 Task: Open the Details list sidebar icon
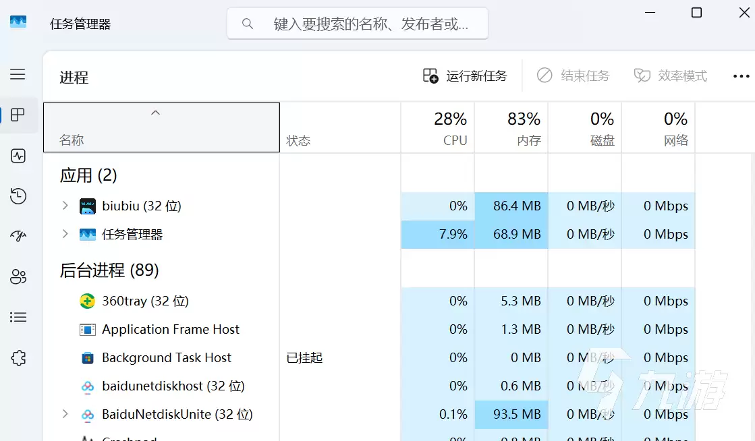(x=18, y=317)
